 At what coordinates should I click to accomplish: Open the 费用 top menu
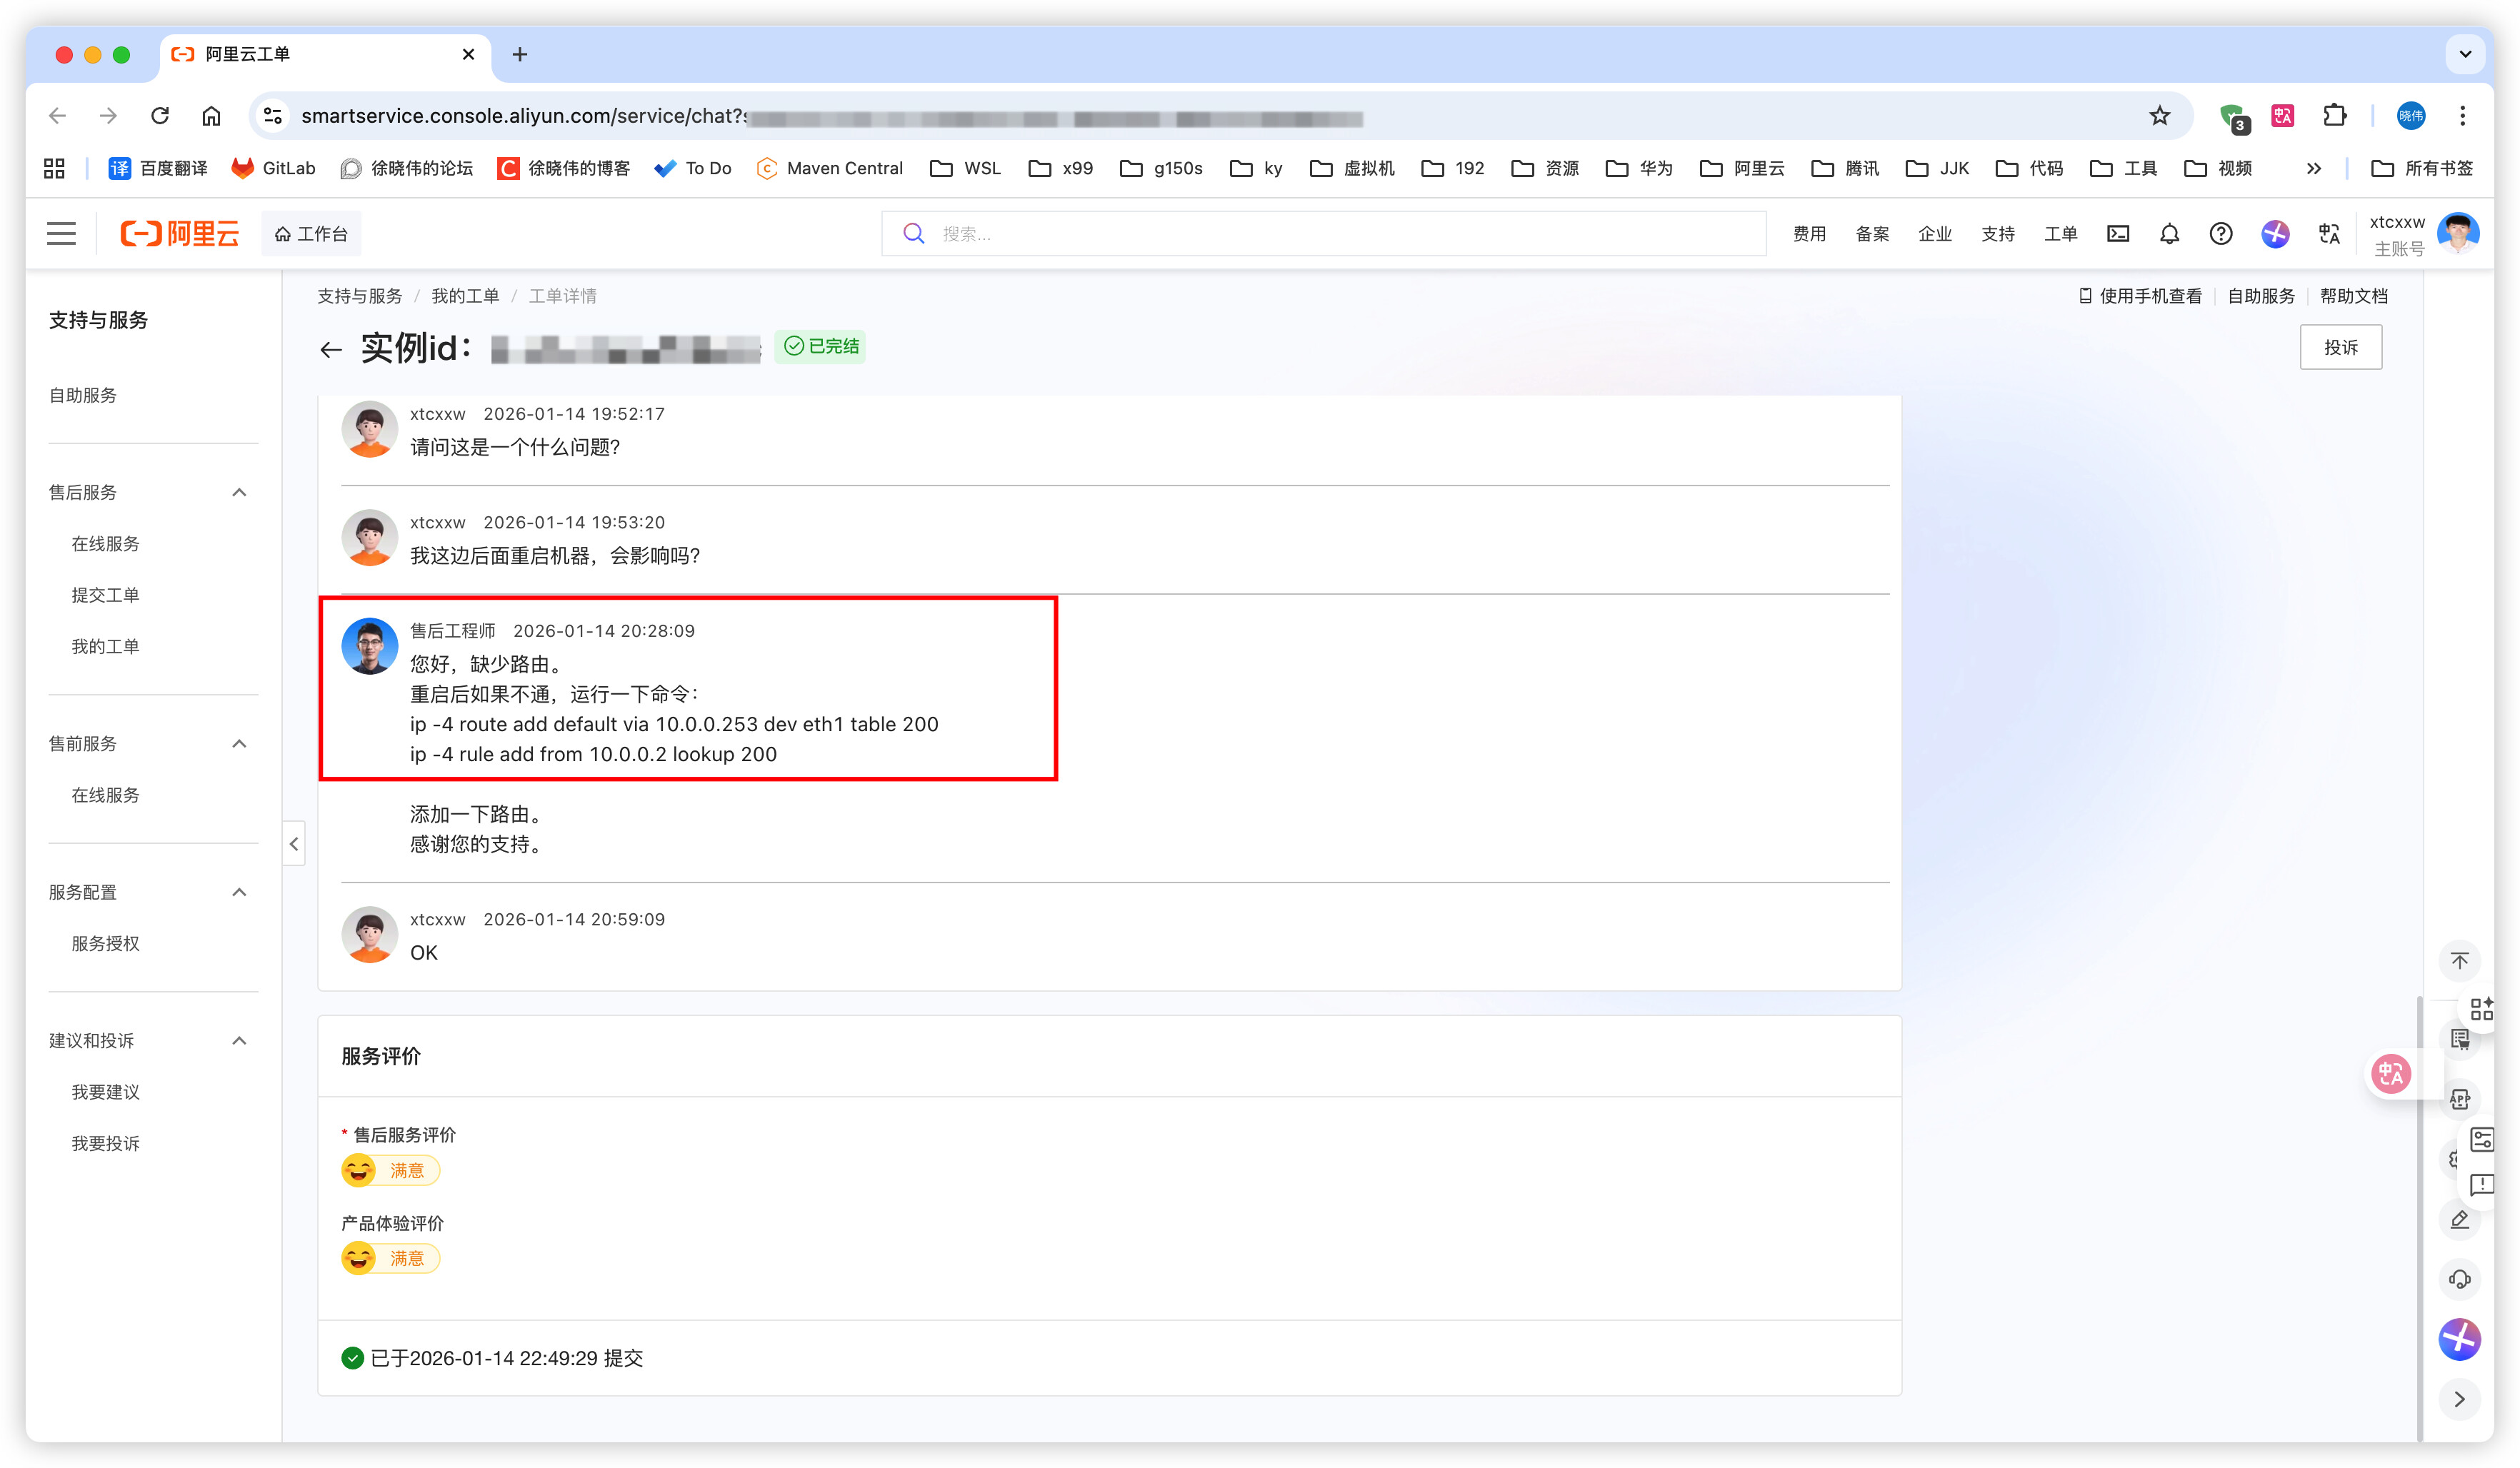point(1808,234)
